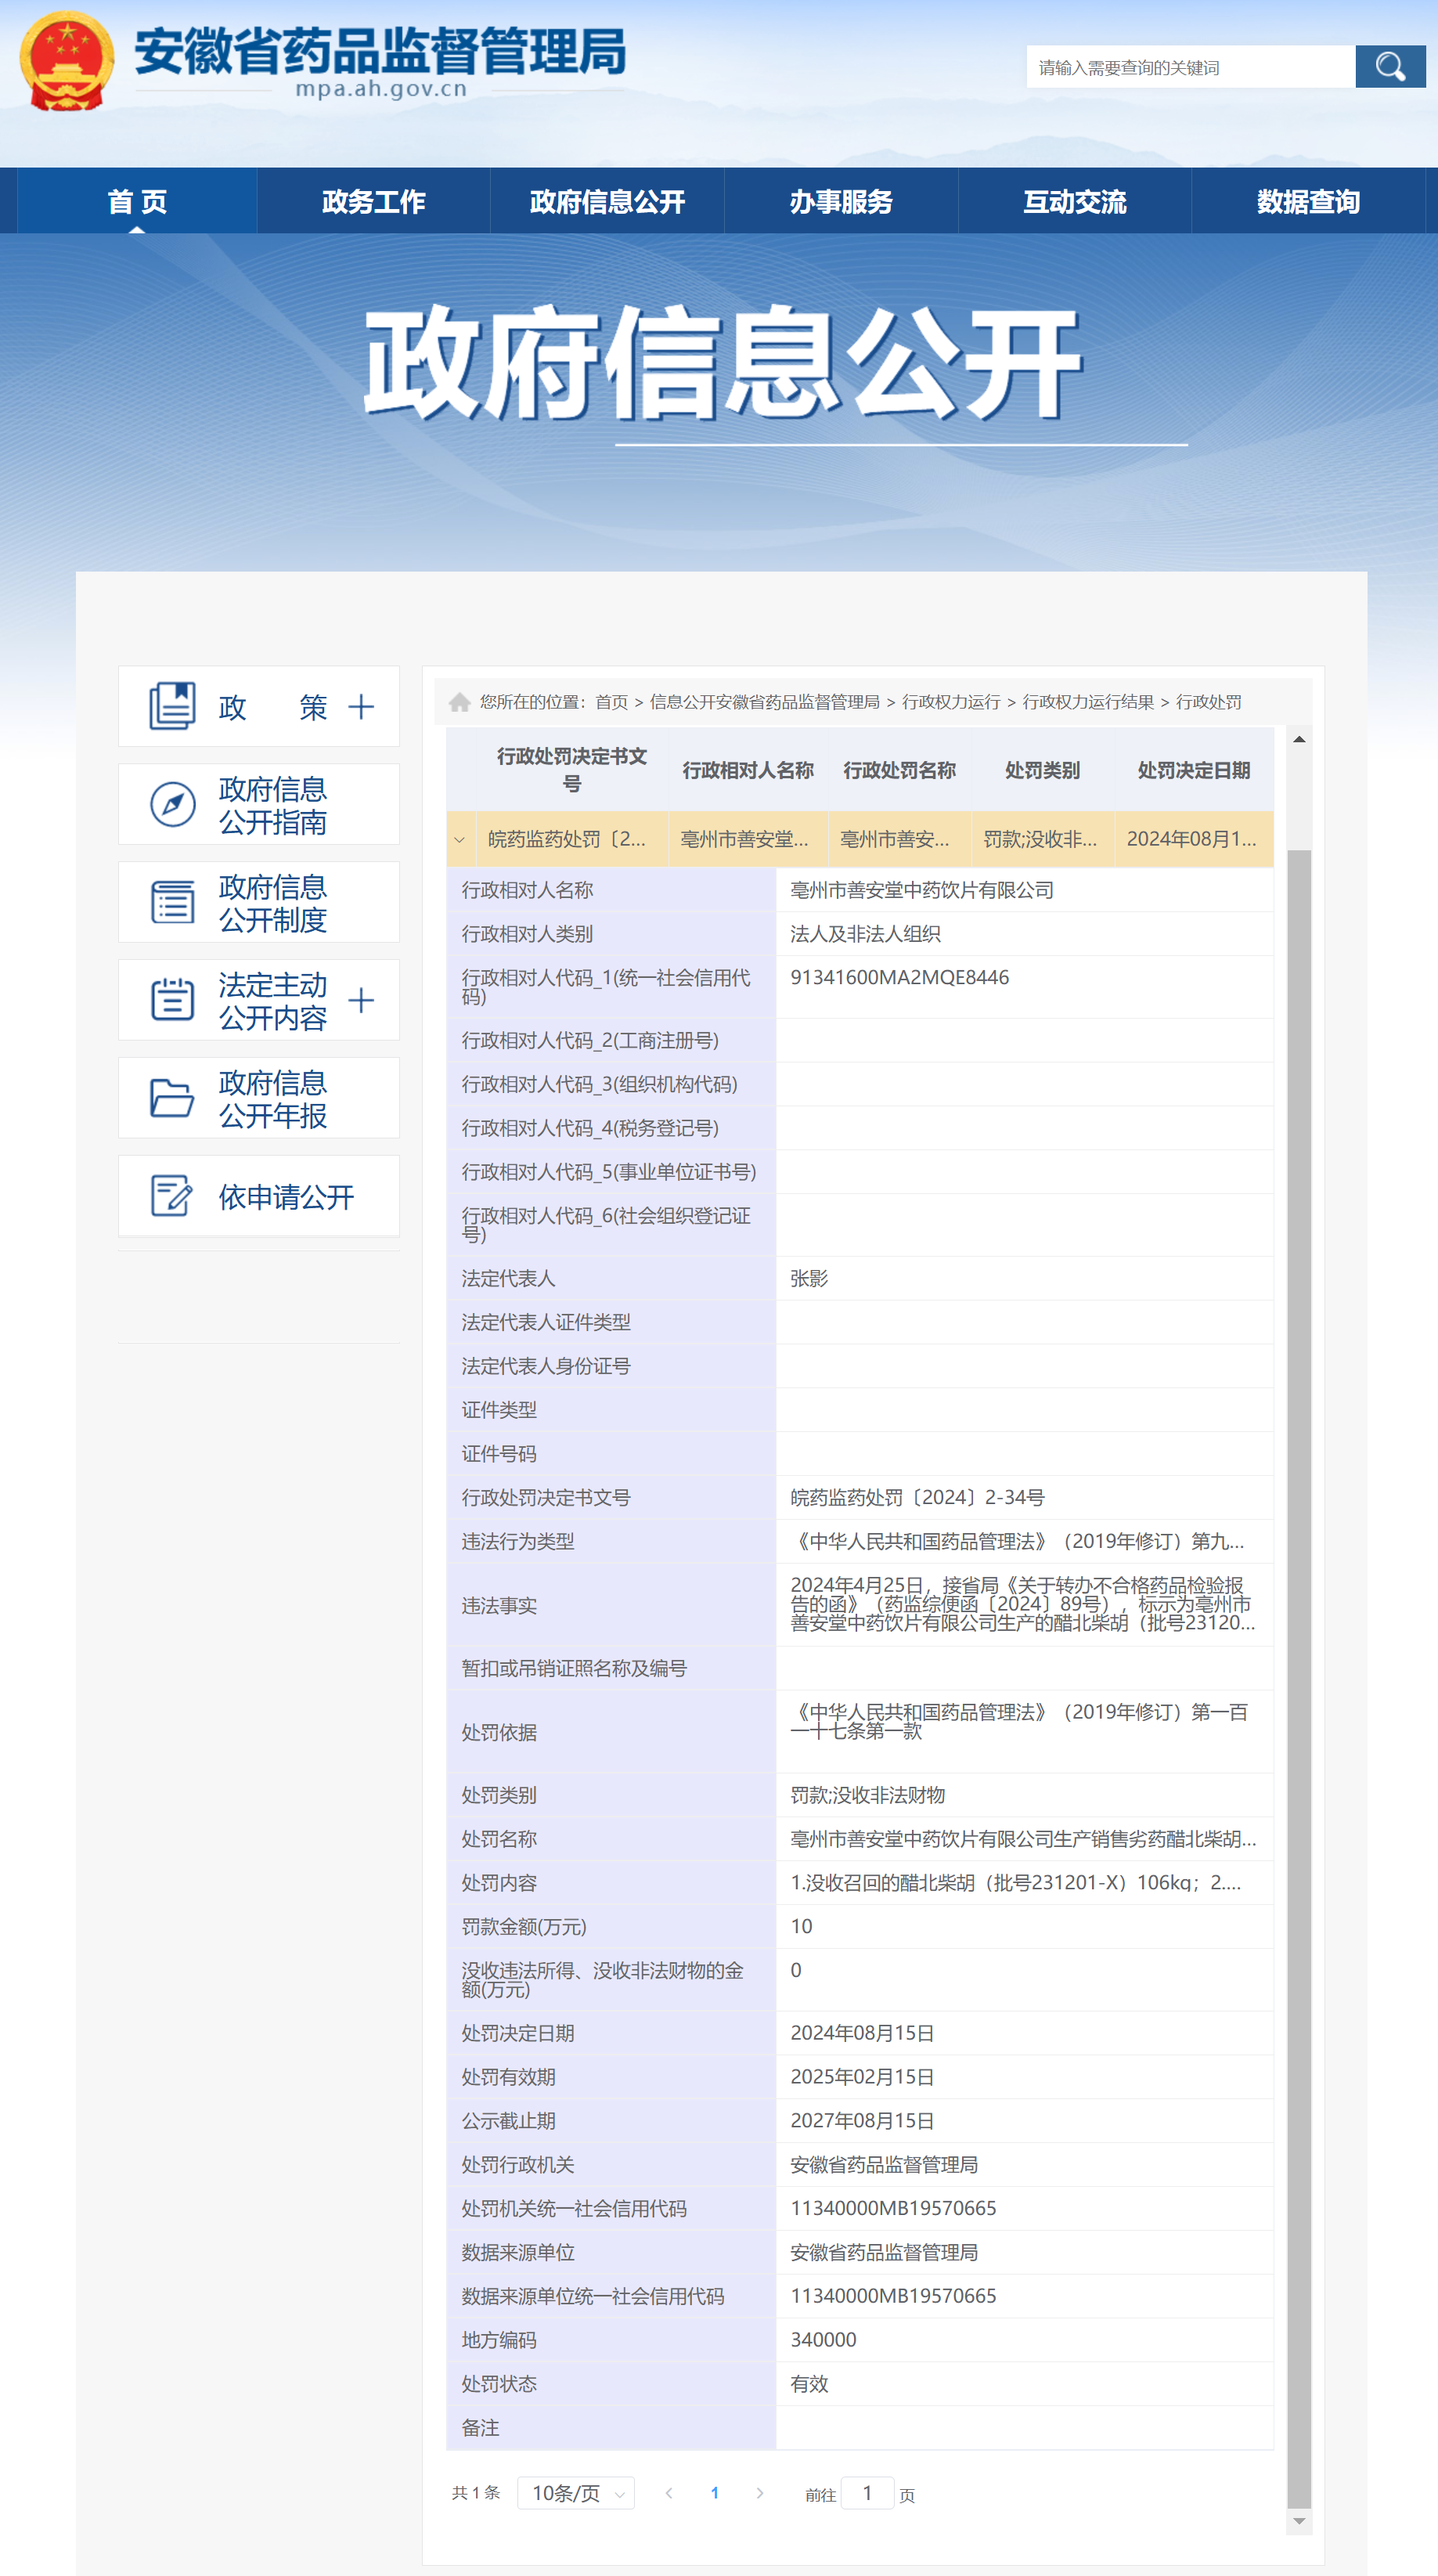This screenshot has width=1438, height=2576.
Task: Open the 政务工作 navigation tab
Action: [374, 201]
